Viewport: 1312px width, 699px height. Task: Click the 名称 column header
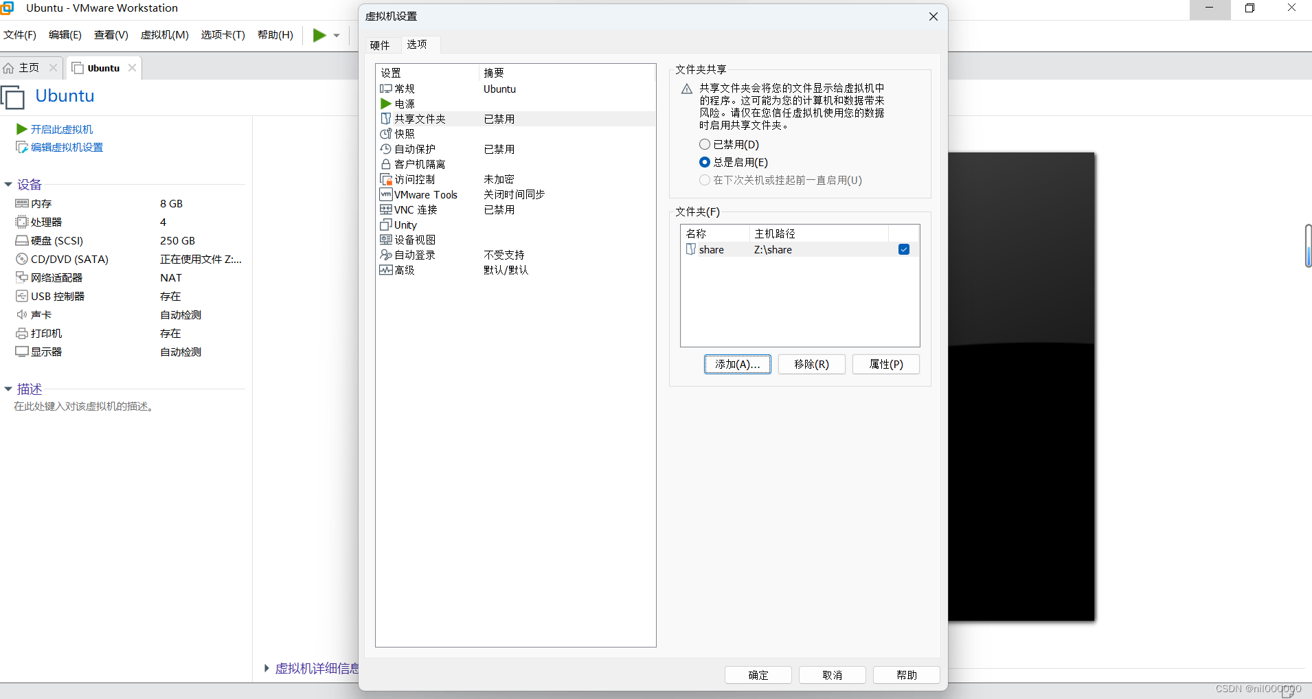pos(715,233)
